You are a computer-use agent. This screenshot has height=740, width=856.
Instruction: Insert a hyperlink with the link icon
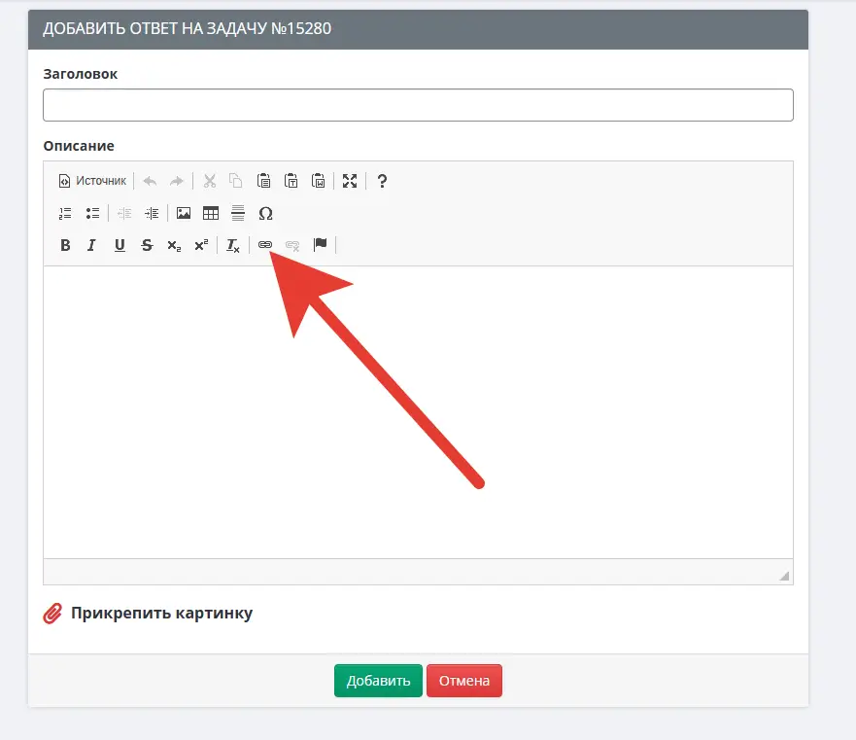(265, 245)
